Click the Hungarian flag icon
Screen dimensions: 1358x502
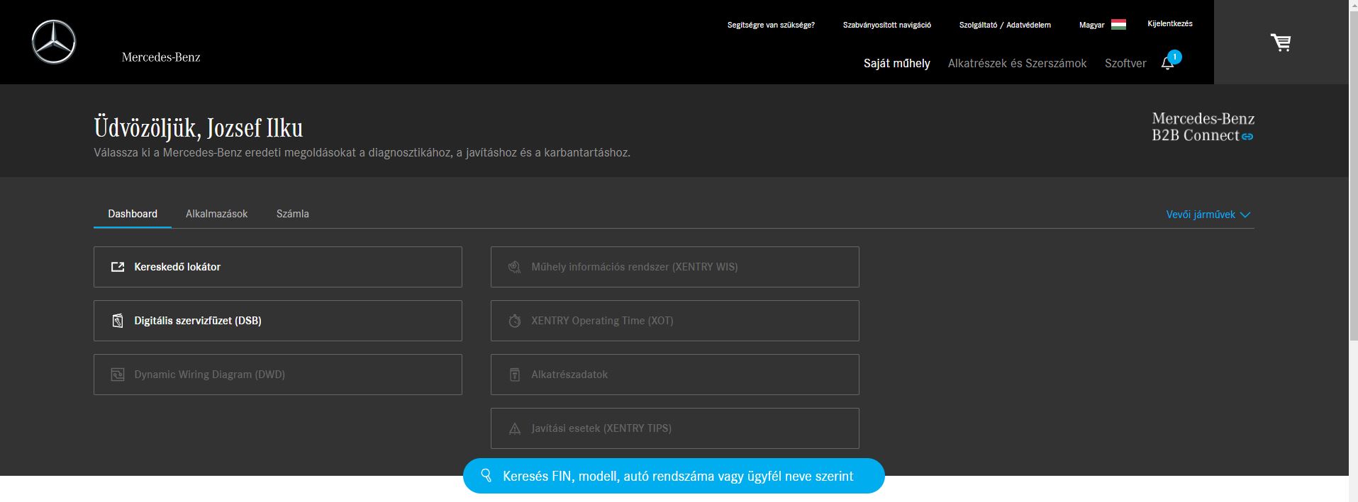point(1118,25)
